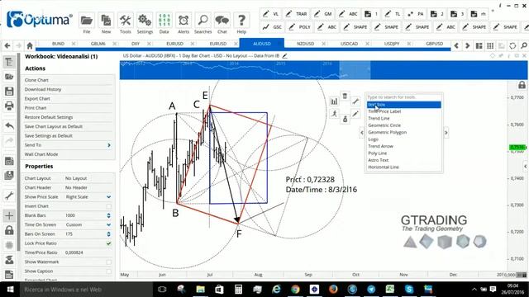Go back with the left arrow
Viewport: 529px width, 297px height.
7,45
